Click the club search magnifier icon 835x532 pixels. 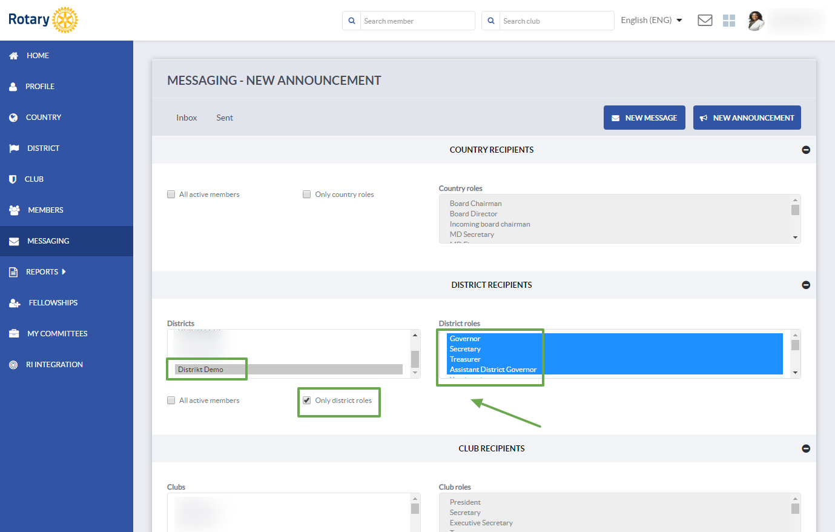click(x=491, y=21)
